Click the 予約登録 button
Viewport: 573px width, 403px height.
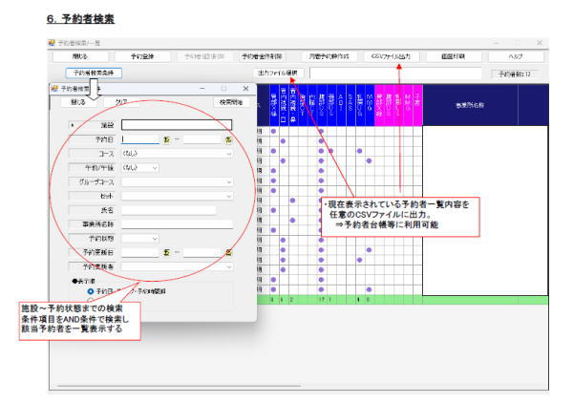[142, 56]
